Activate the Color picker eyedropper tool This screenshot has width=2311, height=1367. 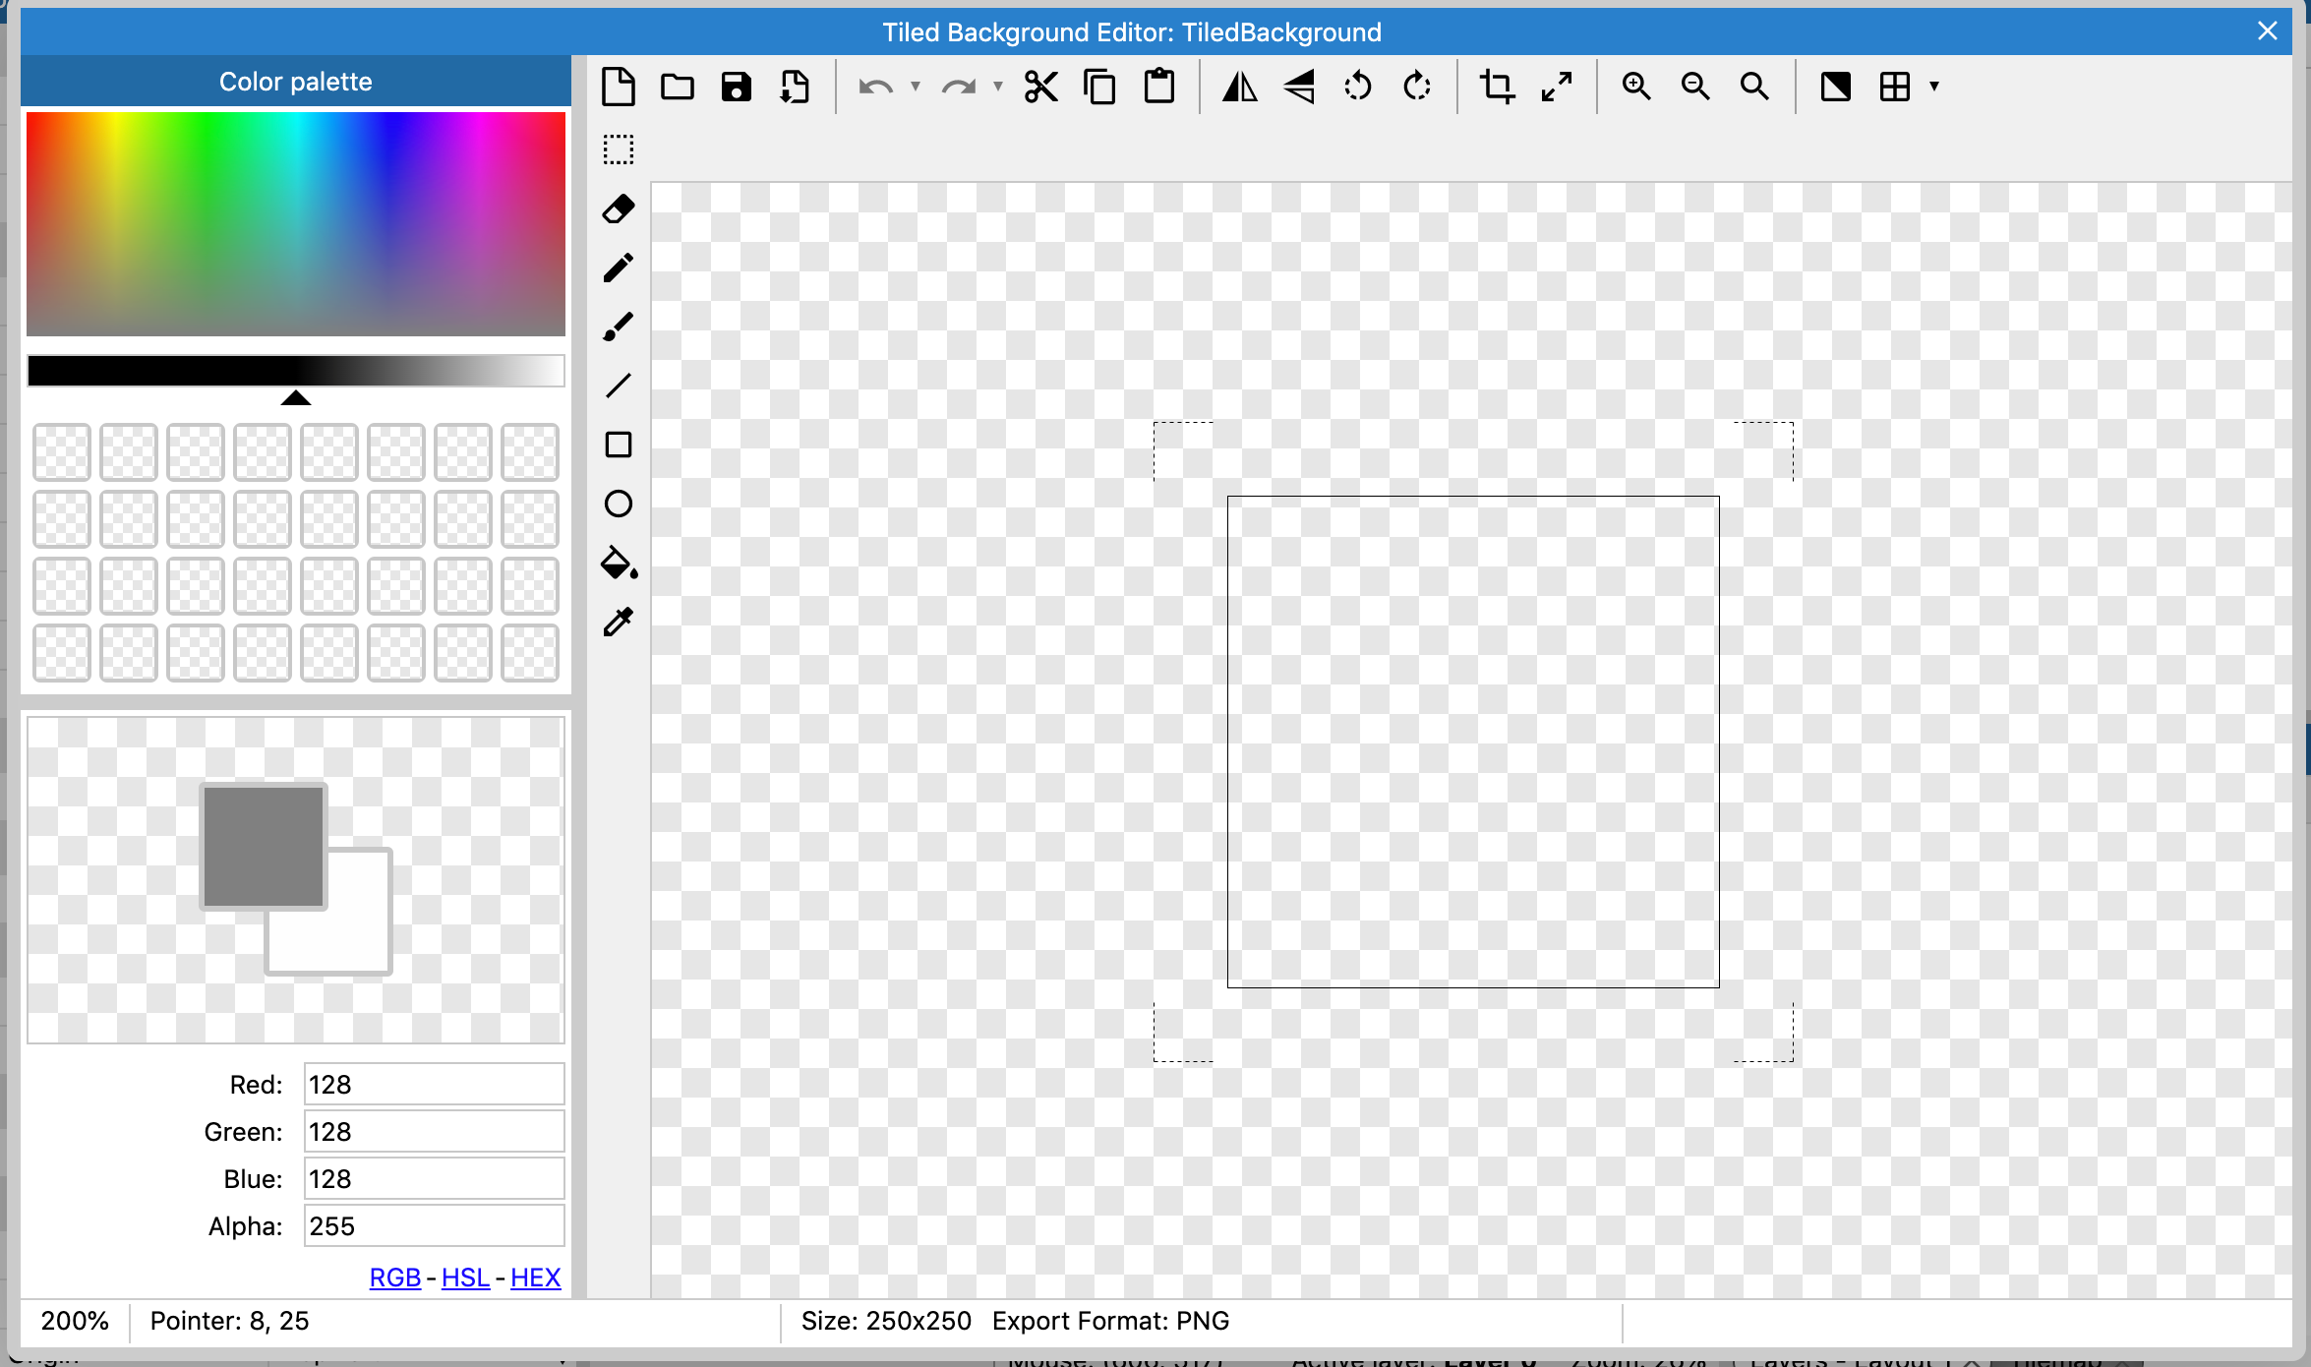(x=619, y=622)
